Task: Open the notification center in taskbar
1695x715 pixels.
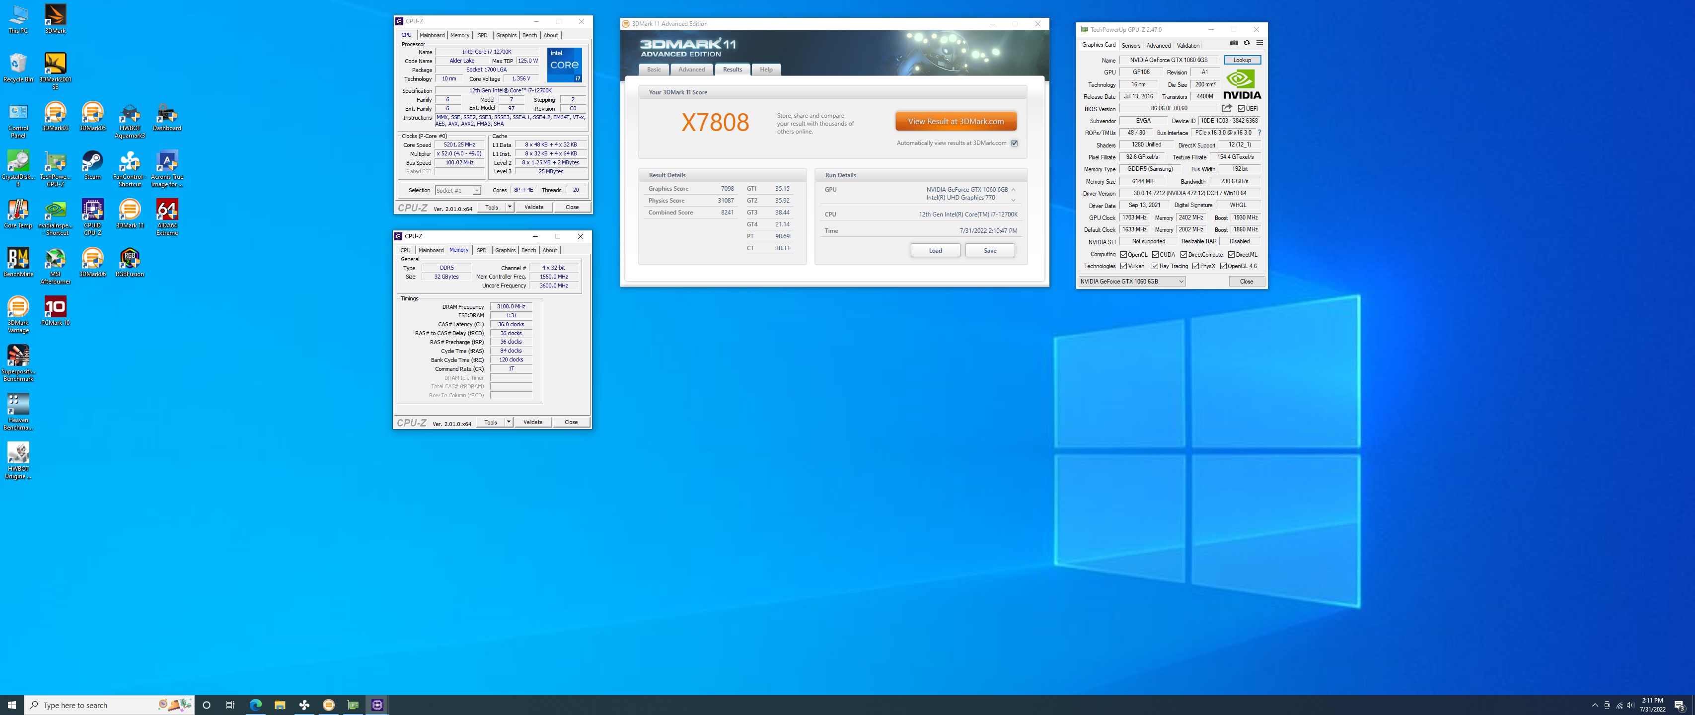Action: point(1679,705)
